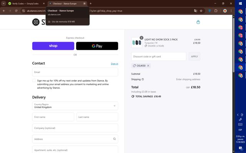Viewport: 246px width, 153px height.
Task: Click the APPLY discount button
Action: [x=194, y=57]
